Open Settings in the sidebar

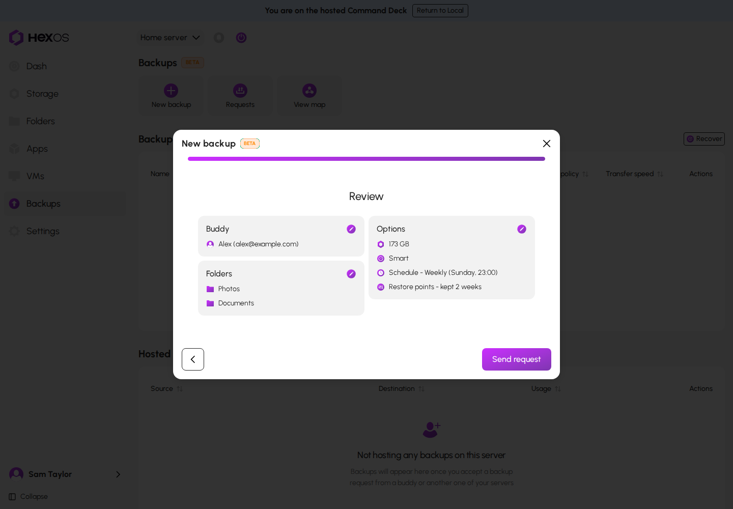(65, 231)
